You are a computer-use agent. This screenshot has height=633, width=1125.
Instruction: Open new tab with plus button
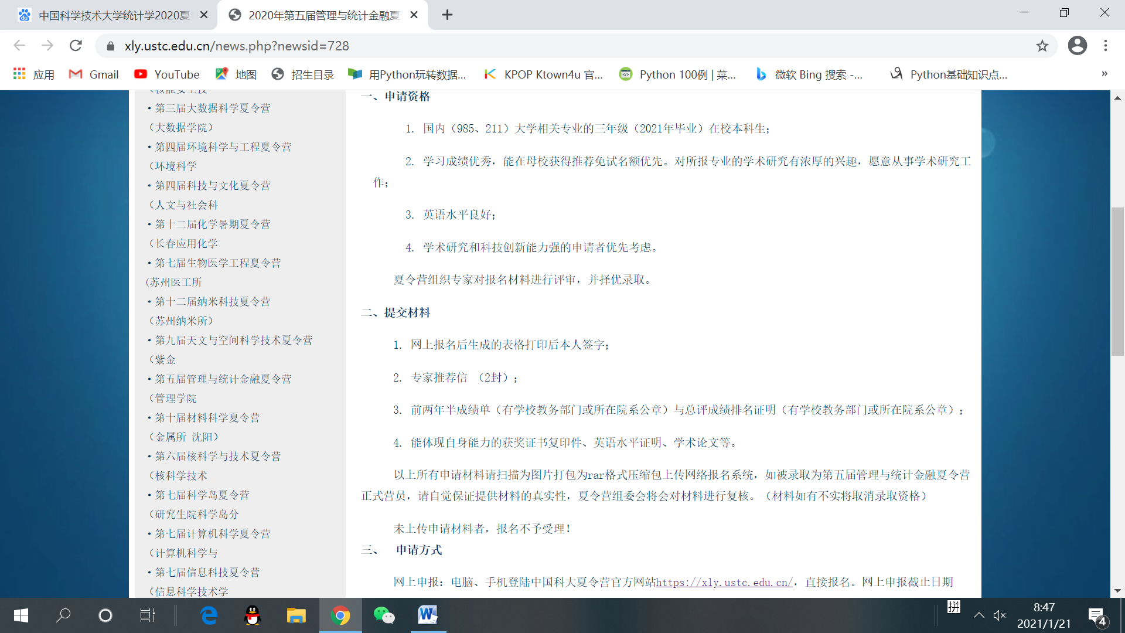[447, 15]
